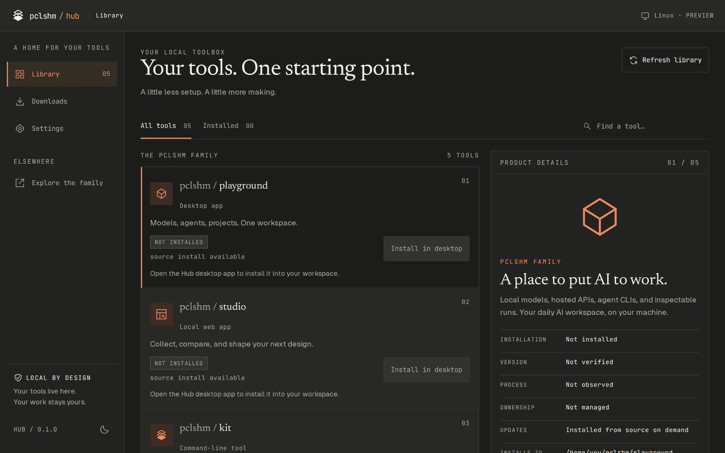
Task: Click the NOT INSTALLED badge on playground
Action: tap(179, 242)
